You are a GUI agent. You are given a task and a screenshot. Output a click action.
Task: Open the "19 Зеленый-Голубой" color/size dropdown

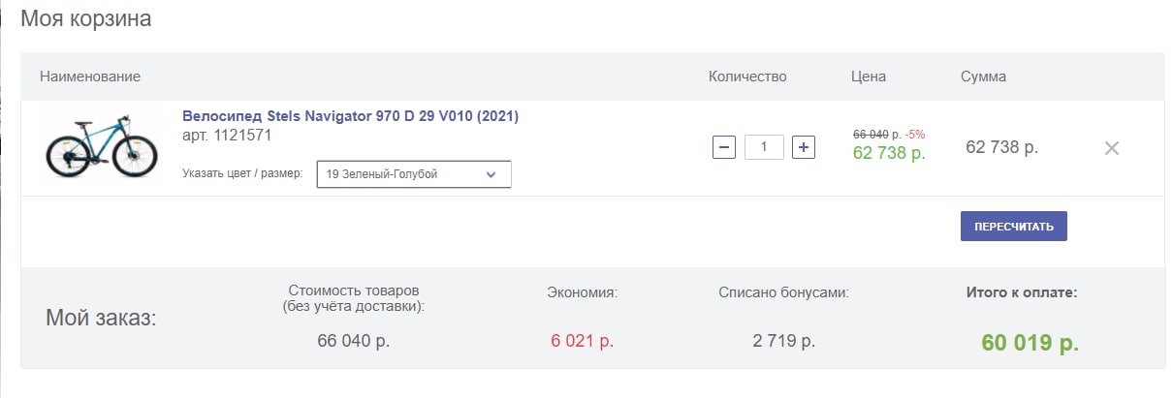414,174
